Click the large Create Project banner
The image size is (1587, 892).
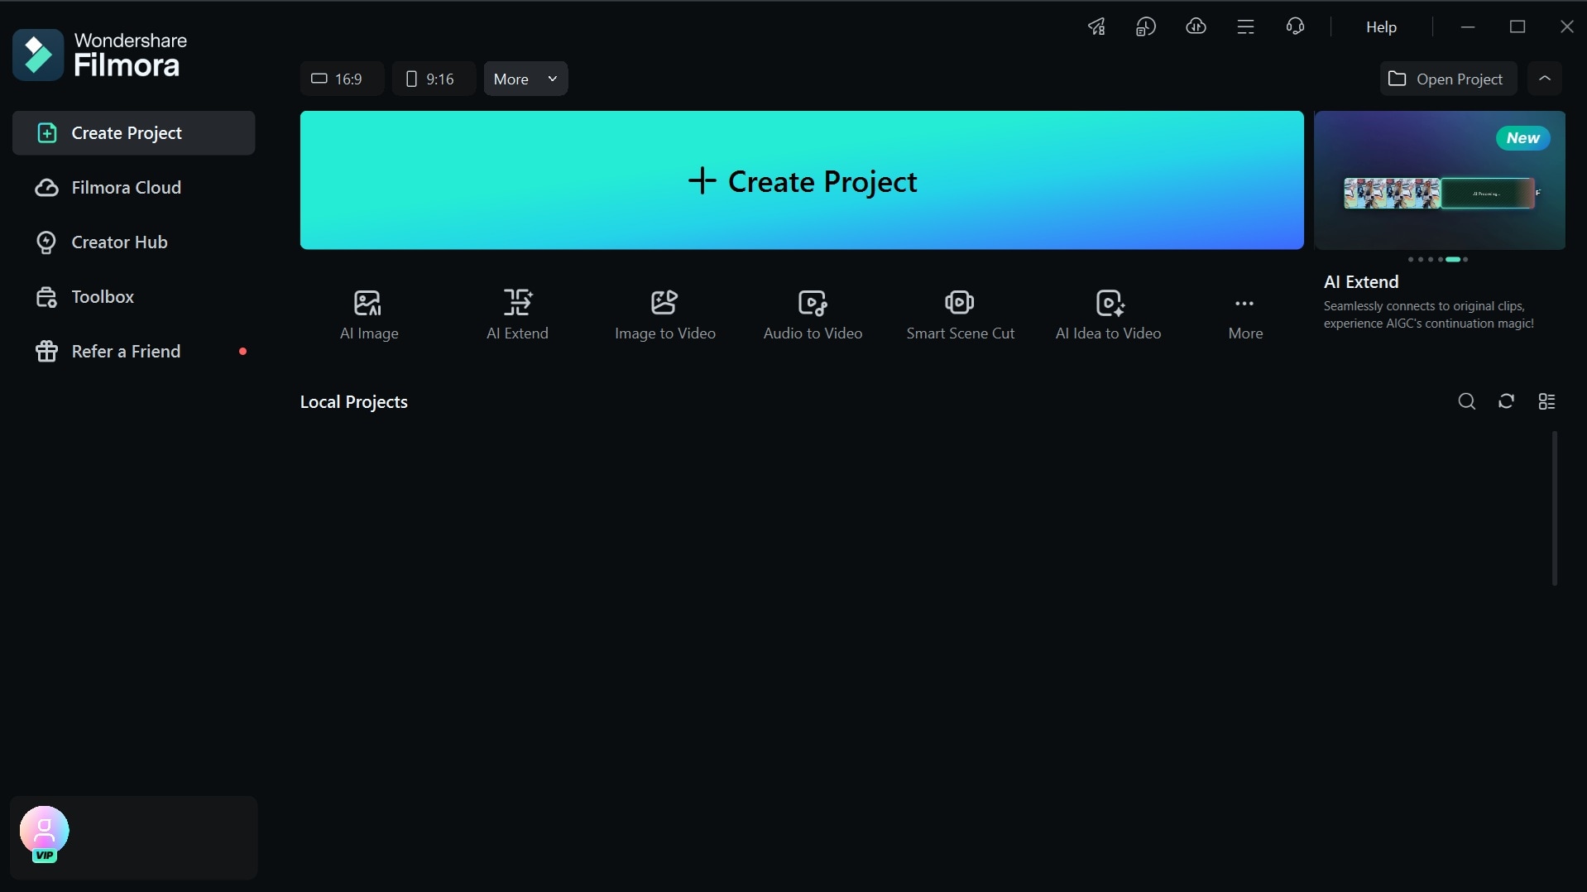coord(802,180)
